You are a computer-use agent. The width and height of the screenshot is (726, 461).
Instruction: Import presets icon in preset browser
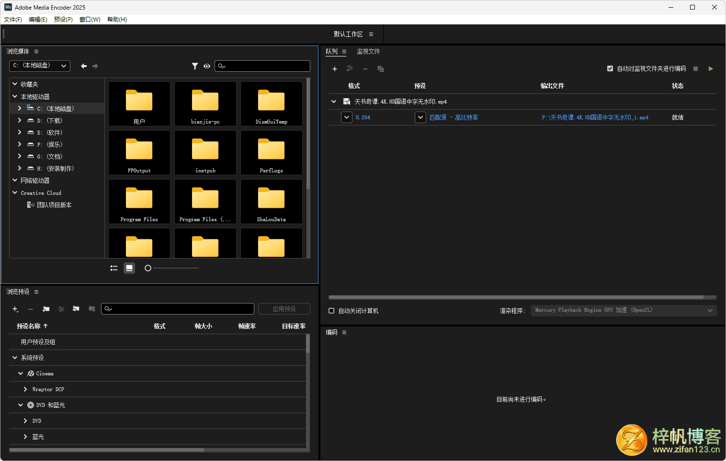(76, 309)
